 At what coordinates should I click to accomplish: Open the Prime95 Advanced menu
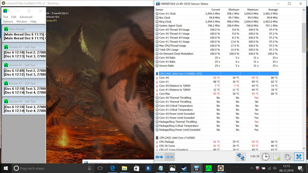26,17
